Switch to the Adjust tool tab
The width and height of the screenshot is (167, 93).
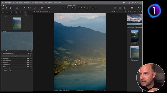point(21,13)
